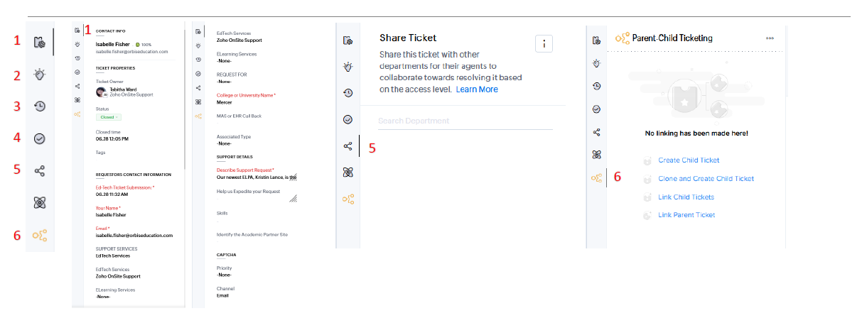867x318 pixels.
Task: Click the Learn More link
Action: point(477,89)
